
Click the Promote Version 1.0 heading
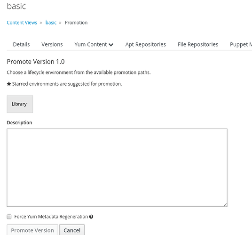pos(36,62)
